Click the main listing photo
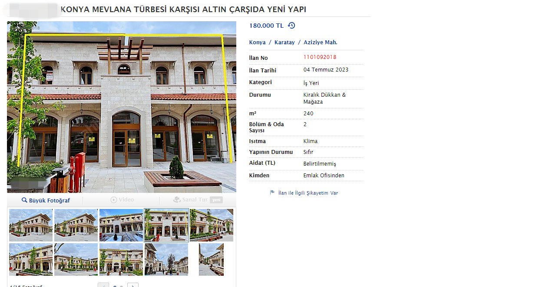556x287 pixels. (x=122, y=107)
